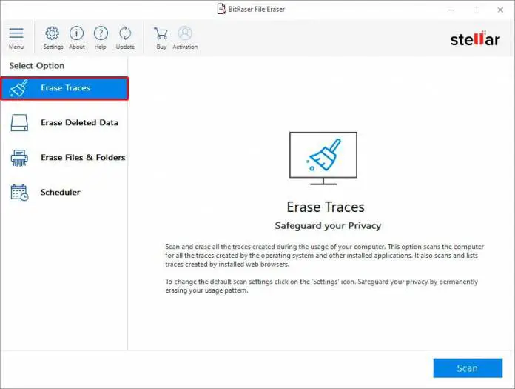This screenshot has width=515, height=389.
Task: Click the 'Safeguard your Privacy' subtitle
Action: 328,226
